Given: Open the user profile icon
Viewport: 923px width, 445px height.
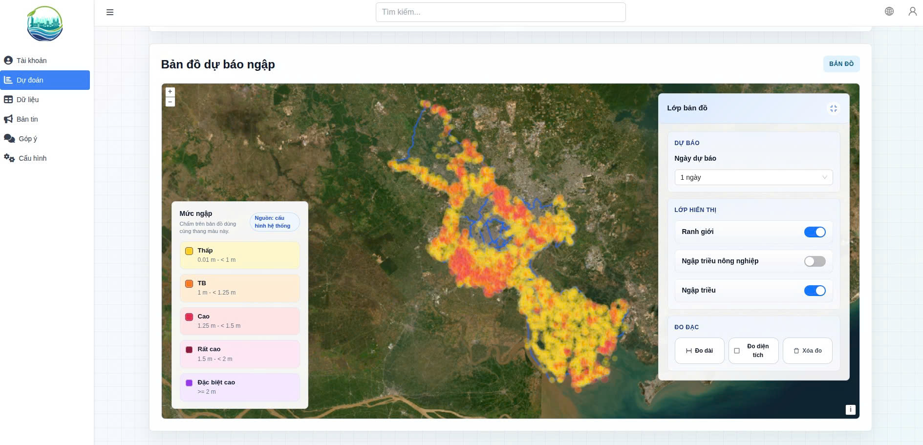Looking at the screenshot, I should pyautogui.click(x=912, y=11).
